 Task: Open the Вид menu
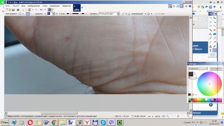tap(23, 6)
